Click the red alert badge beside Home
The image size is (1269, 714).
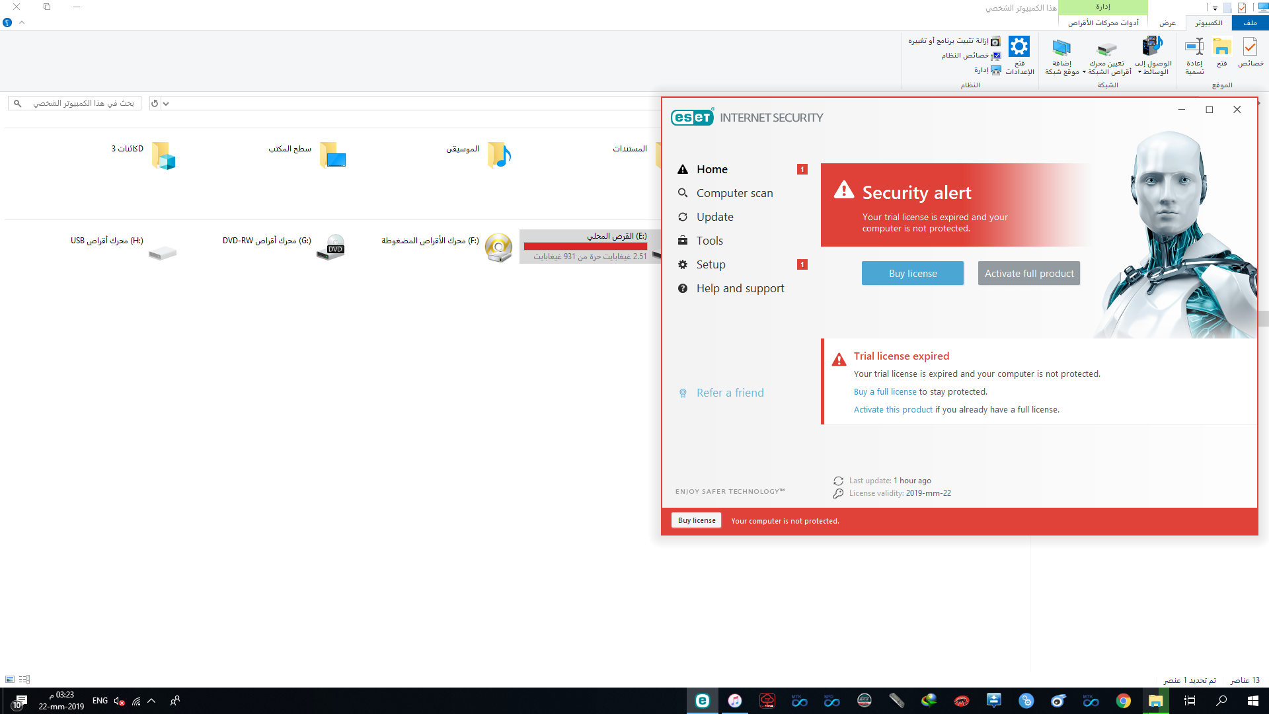802,169
